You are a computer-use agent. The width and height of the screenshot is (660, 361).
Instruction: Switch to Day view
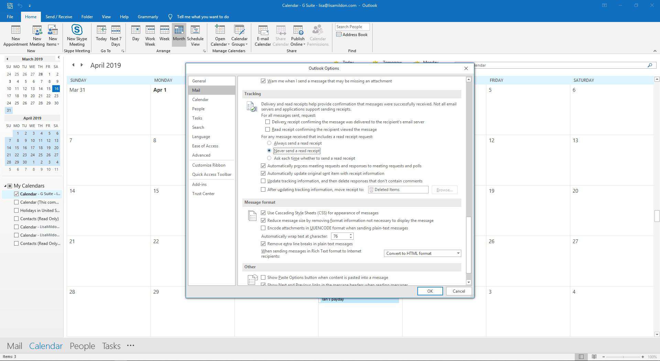[x=136, y=33]
